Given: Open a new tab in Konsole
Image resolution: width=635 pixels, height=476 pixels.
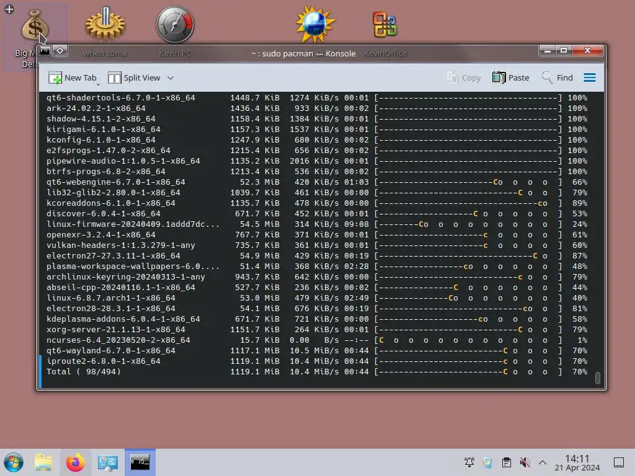Looking at the screenshot, I should (72, 77).
